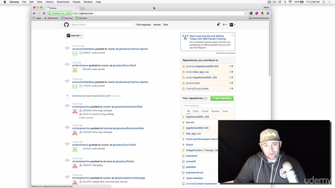Open alemohamad user profile
Image resolution: width=335 pixels, height=188 pixels.
tap(79, 96)
